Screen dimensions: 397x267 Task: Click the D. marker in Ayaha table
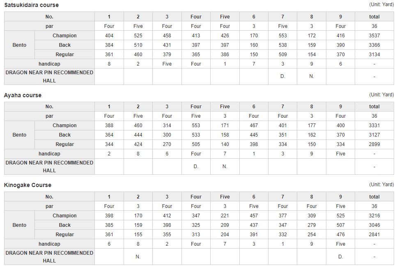(x=196, y=167)
